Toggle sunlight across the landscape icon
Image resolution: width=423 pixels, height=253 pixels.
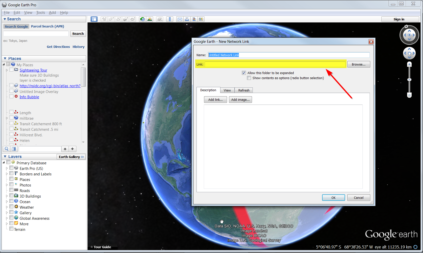point(150,19)
